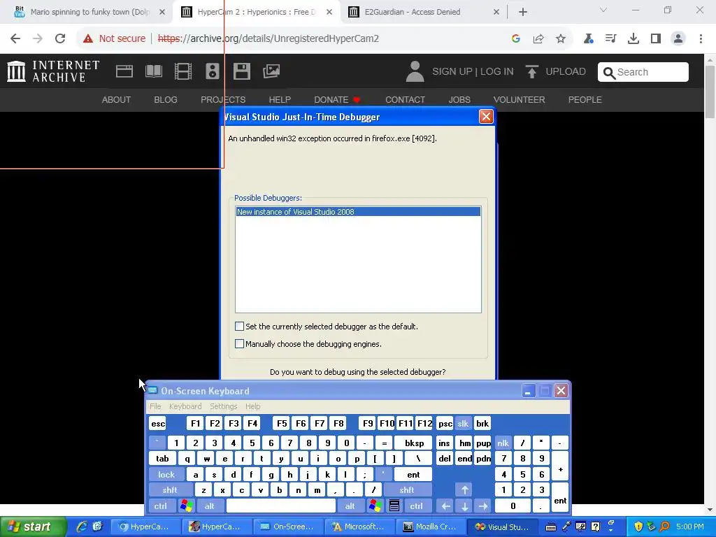Open Internet Archive web icon
Image resolution: width=716 pixels, height=537 pixels.
[x=124, y=71]
